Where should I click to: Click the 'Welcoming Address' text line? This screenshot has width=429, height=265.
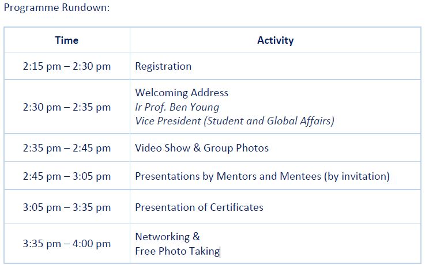coord(182,93)
